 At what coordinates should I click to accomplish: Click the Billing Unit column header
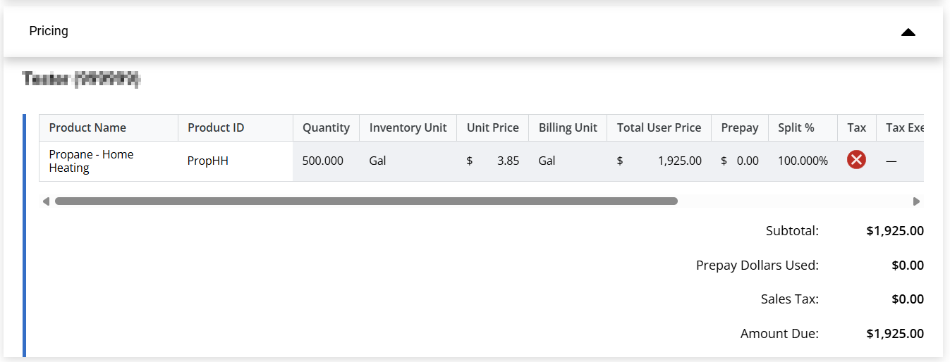(x=568, y=127)
